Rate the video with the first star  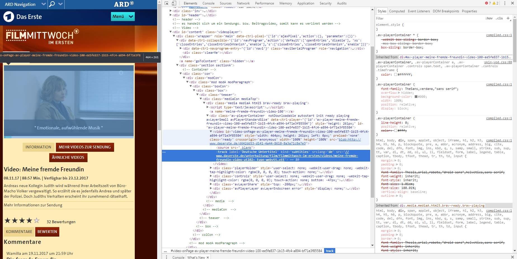point(8,221)
